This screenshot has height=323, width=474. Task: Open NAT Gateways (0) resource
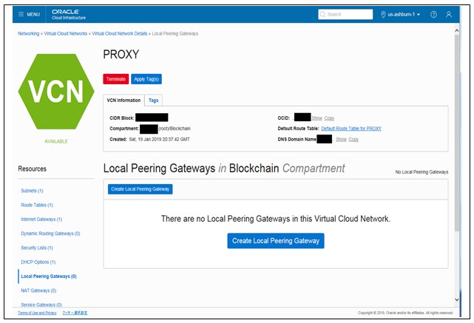(x=38, y=290)
